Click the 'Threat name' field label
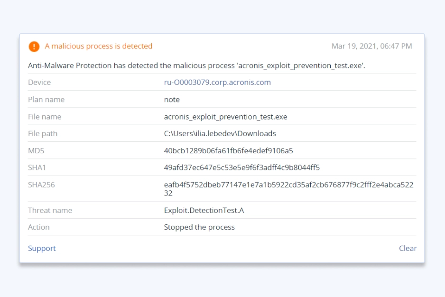 (x=50, y=210)
